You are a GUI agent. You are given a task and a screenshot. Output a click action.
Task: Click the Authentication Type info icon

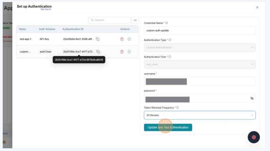pyautogui.click(x=170, y=40)
